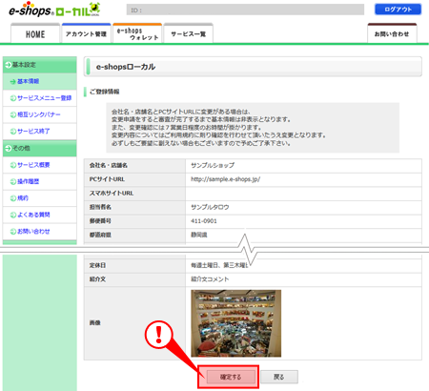429x391 pixels.
Task: Click the 戻る button
Action: pyautogui.click(x=279, y=377)
